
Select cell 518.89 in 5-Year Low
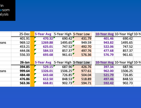82,79
